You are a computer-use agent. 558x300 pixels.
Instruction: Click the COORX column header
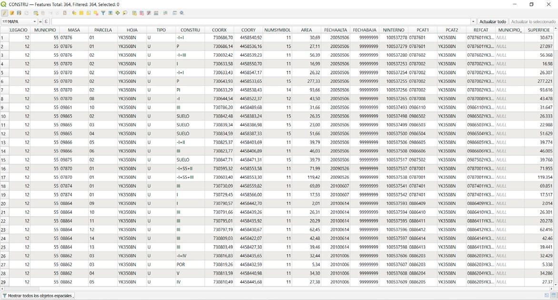(x=219, y=30)
